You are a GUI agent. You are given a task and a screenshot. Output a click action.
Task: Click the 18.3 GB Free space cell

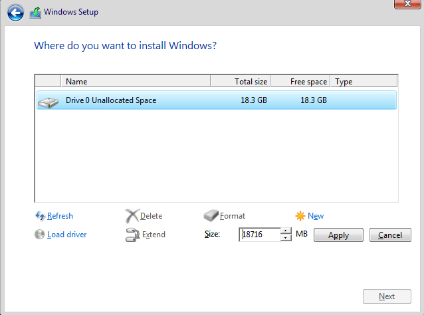(x=314, y=100)
